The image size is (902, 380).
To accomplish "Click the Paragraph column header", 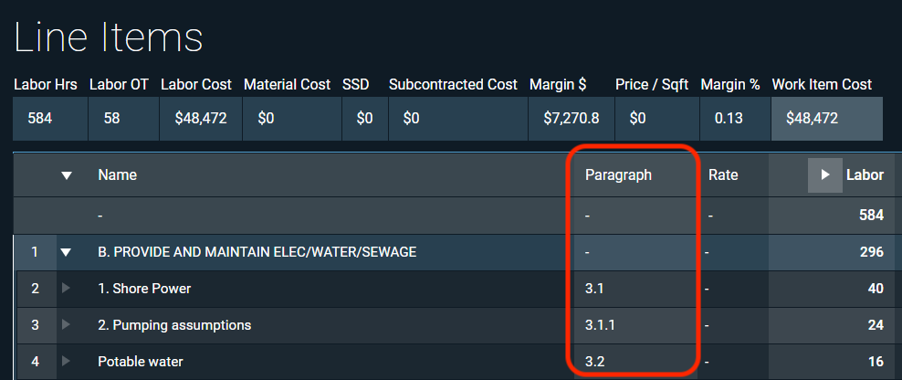I will pos(618,175).
